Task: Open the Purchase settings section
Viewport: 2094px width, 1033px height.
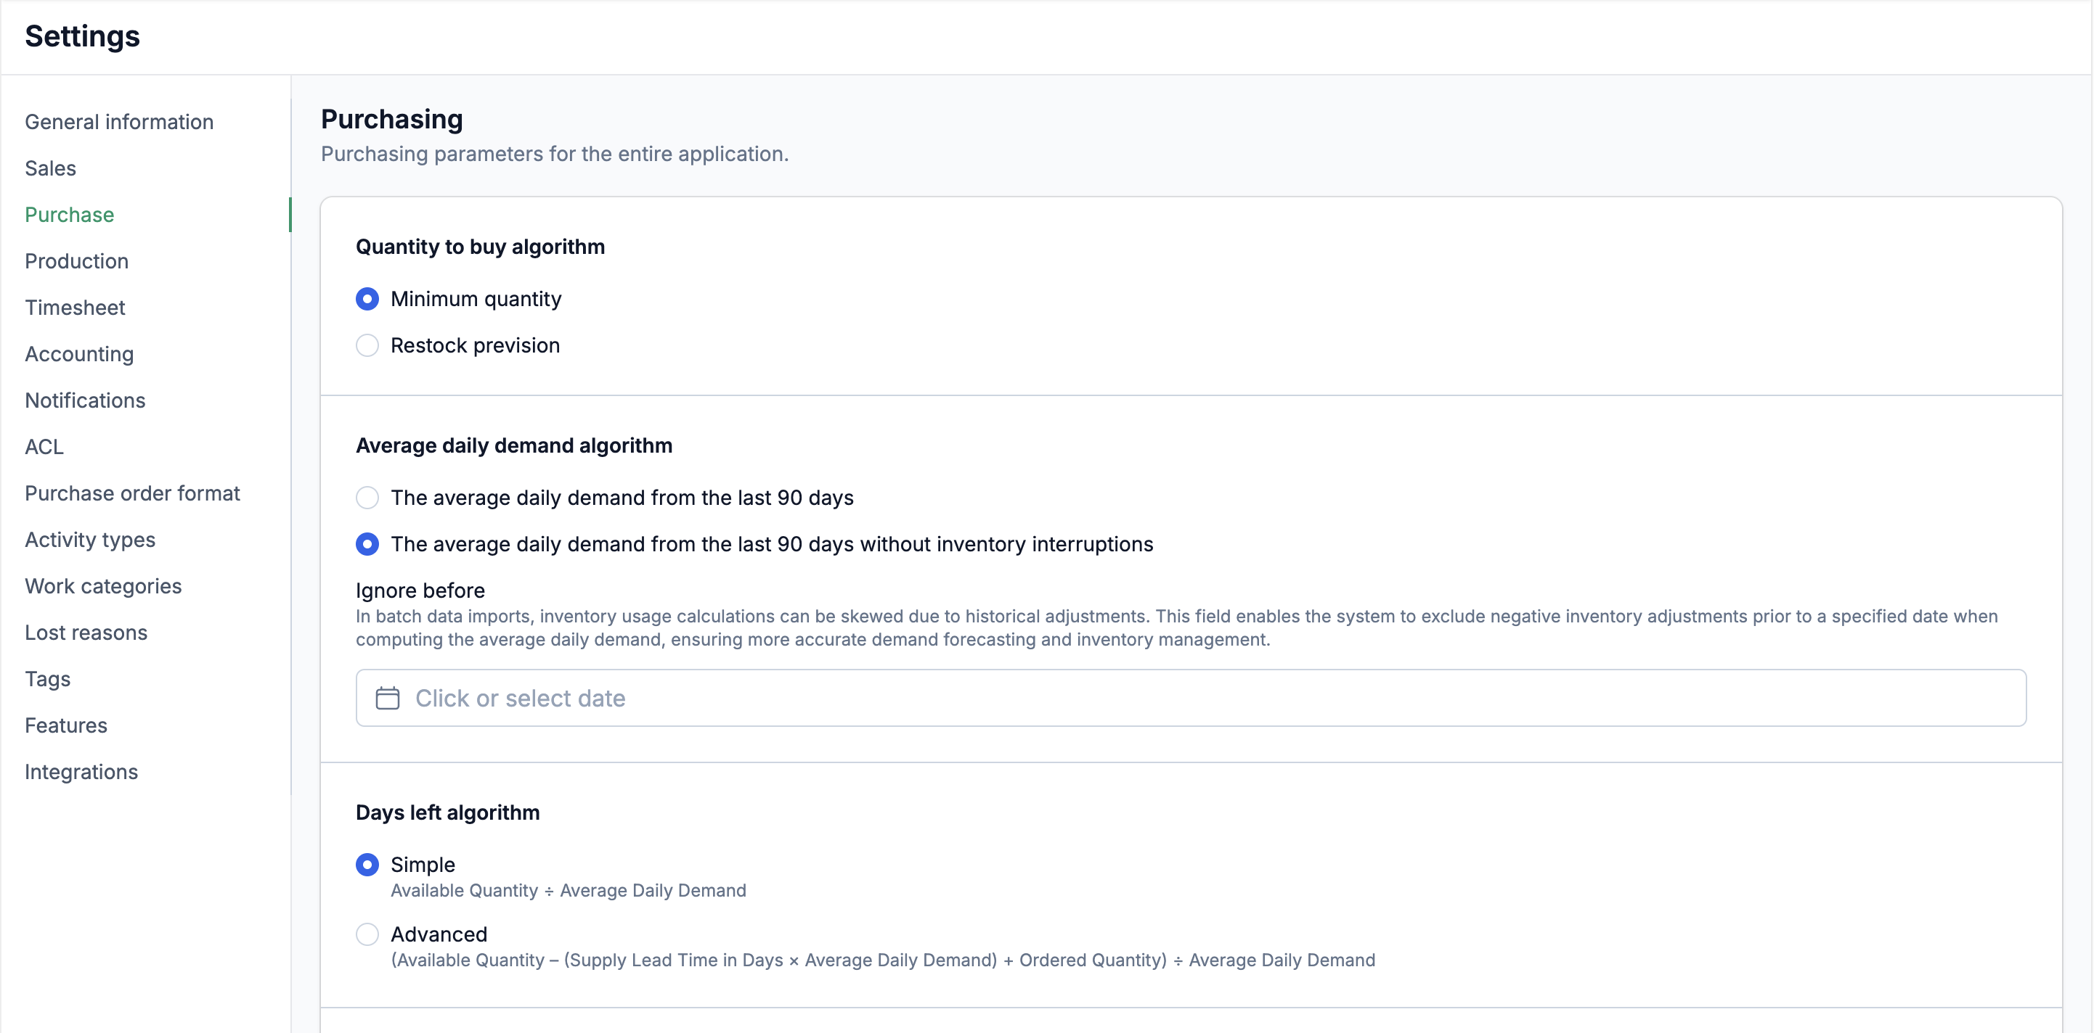Action: tap(69, 215)
